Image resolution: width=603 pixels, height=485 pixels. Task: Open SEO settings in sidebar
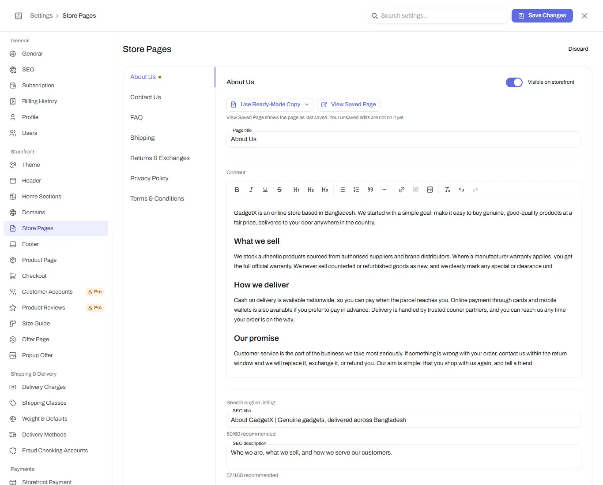coord(56,70)
